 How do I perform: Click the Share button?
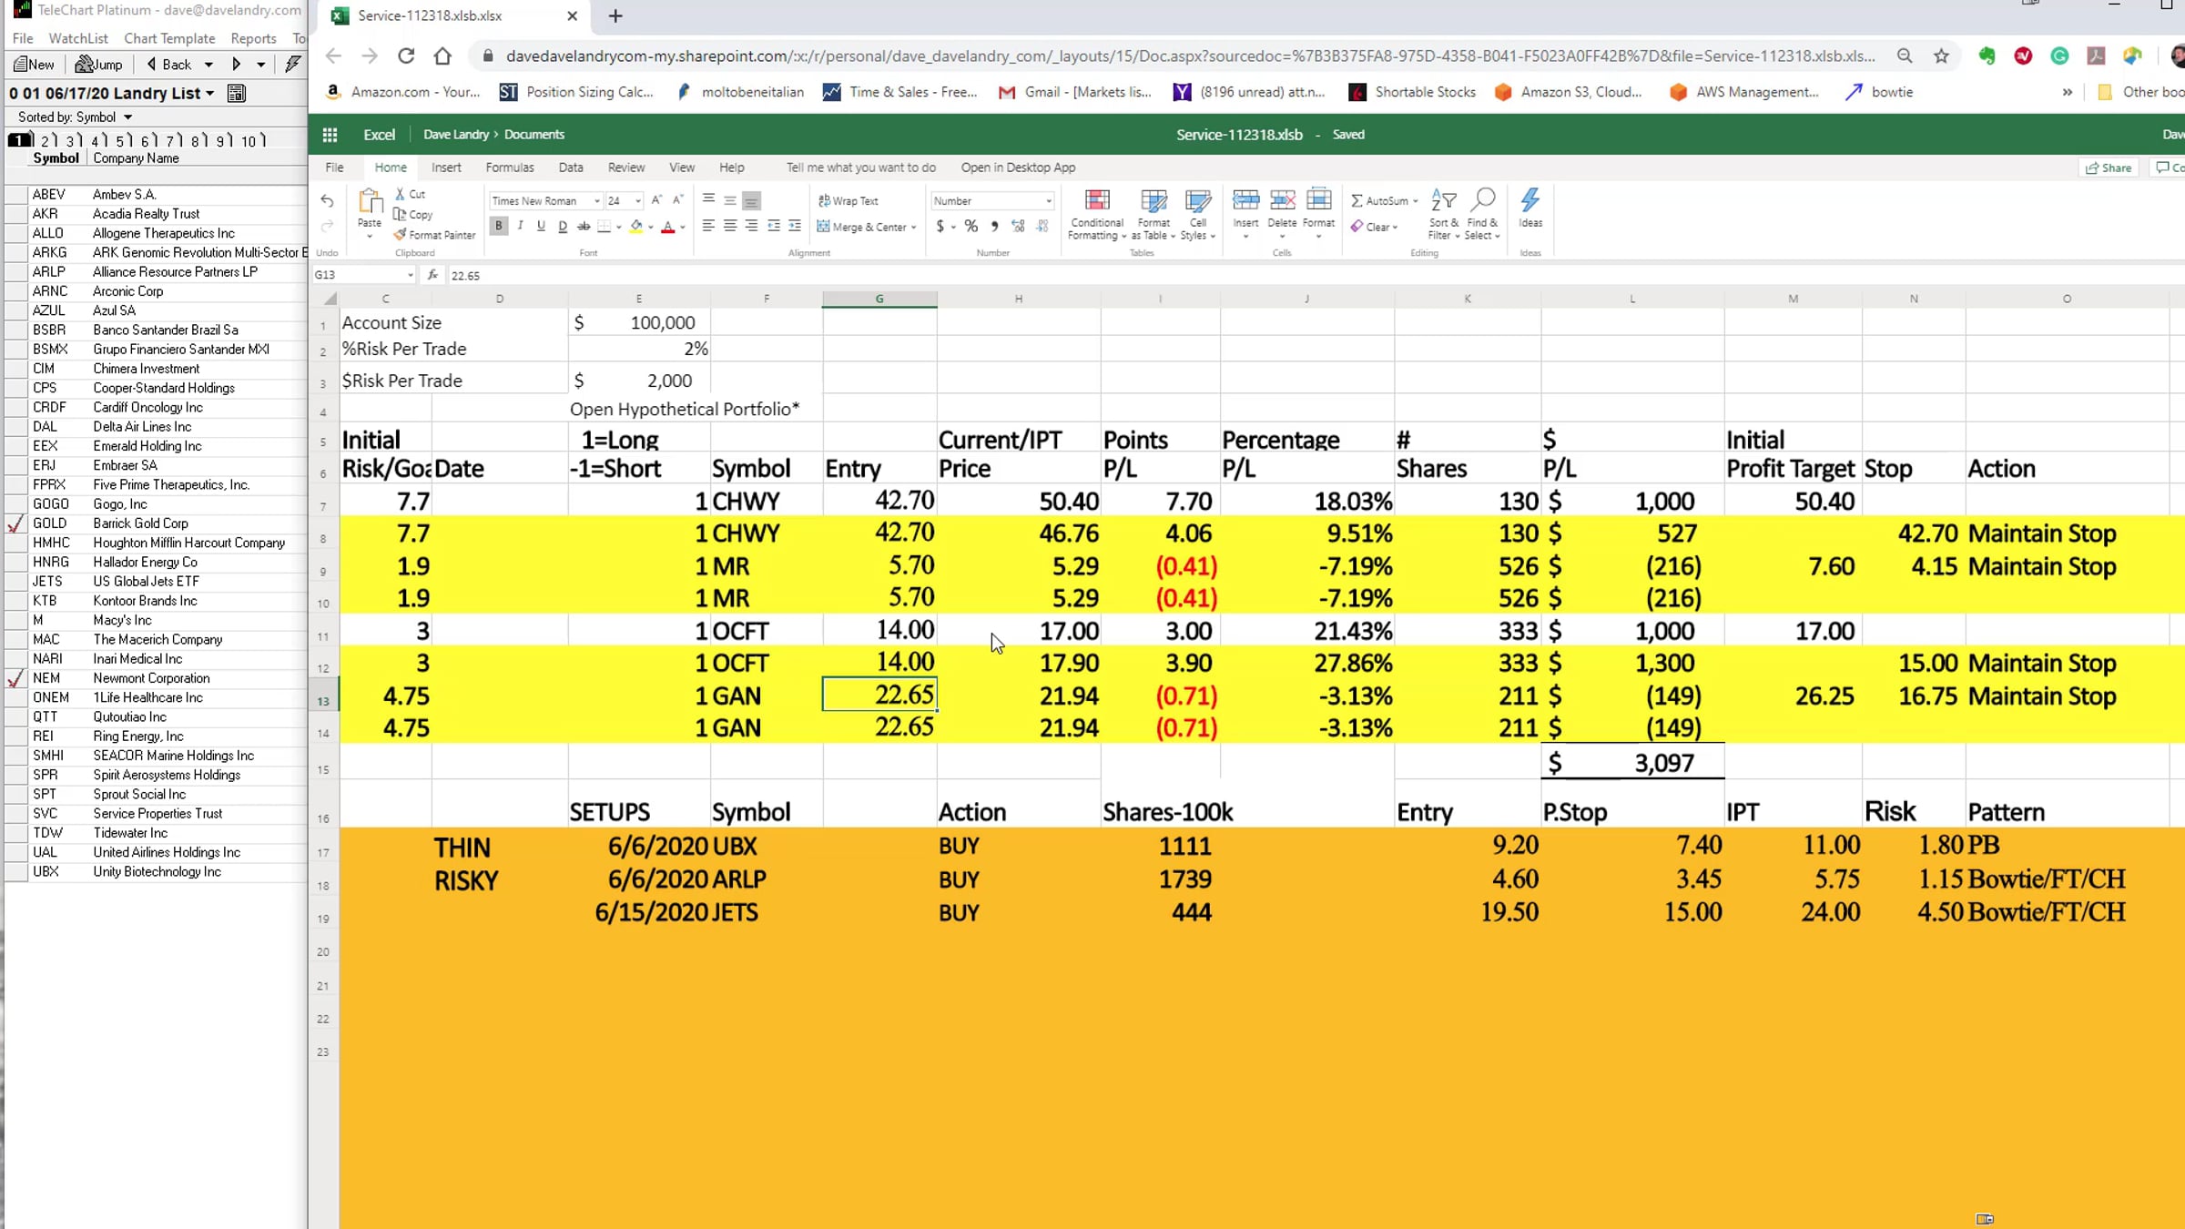pyautogui.click(x=2109, y=168)
